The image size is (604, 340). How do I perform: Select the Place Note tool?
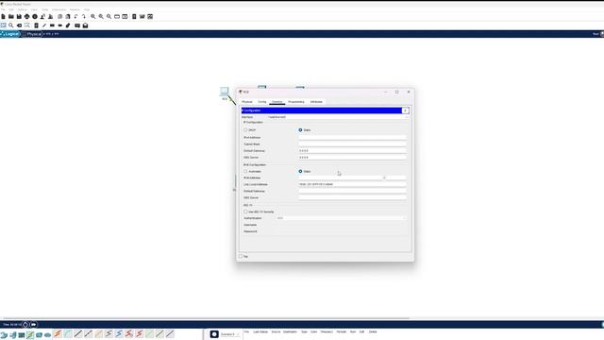tap(36, 25)
